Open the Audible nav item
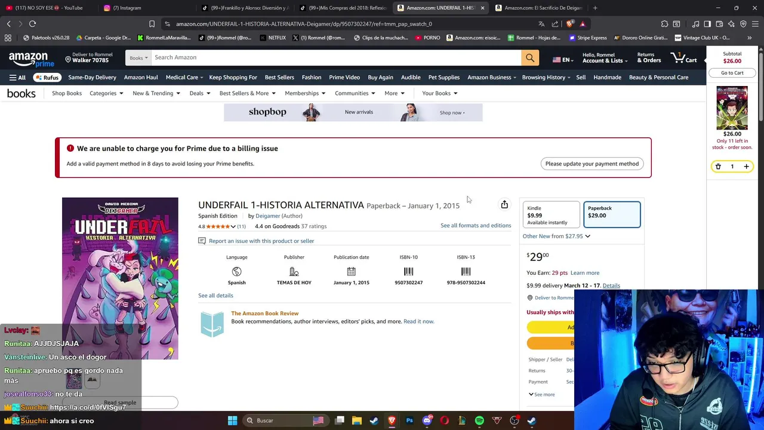 click(411, 77)
